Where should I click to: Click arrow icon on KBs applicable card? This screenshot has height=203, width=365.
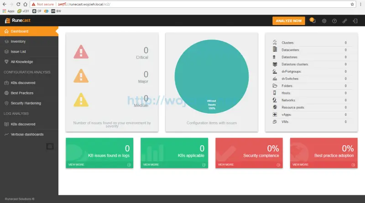(203, 165)
